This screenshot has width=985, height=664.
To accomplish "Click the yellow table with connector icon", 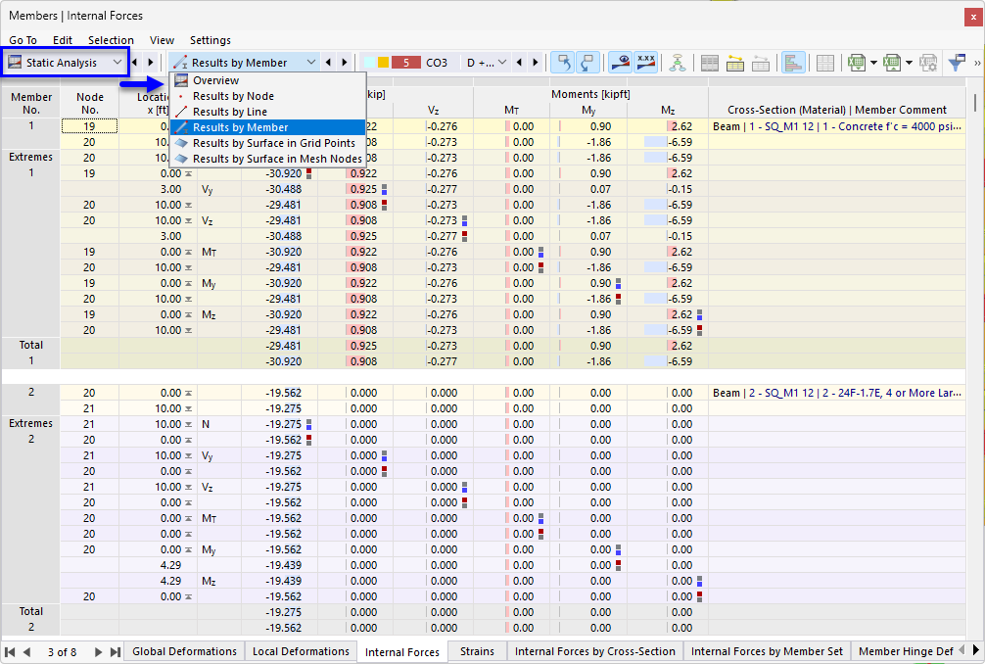I will coord(735,63).
